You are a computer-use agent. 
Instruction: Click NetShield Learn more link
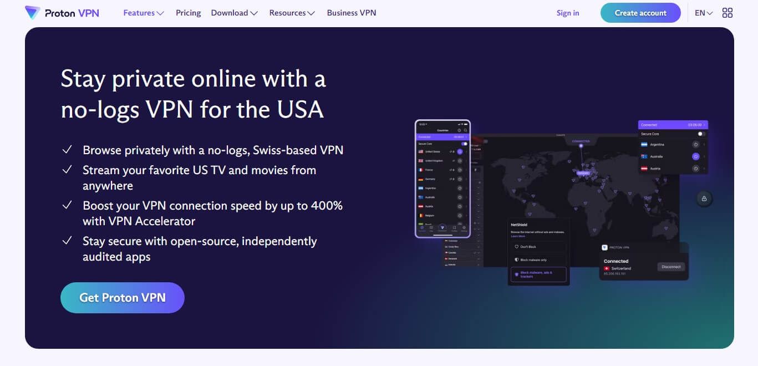(x=518, y=236)
